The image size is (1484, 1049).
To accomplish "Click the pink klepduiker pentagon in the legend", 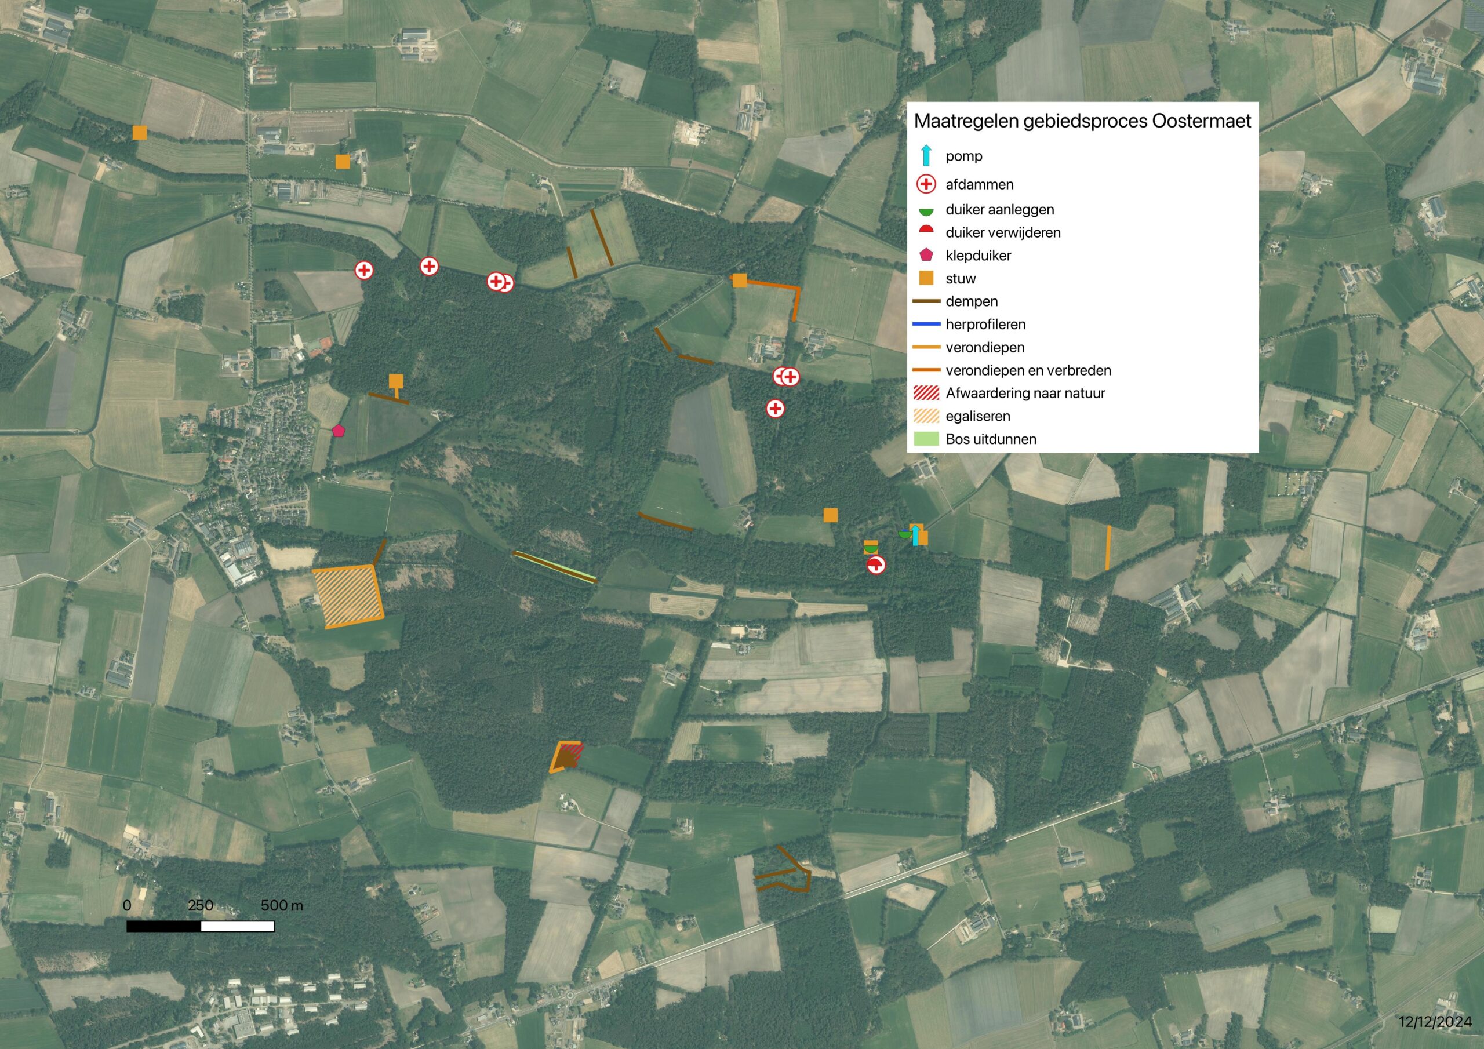I will pyautogui.click(x=926, y=256).
